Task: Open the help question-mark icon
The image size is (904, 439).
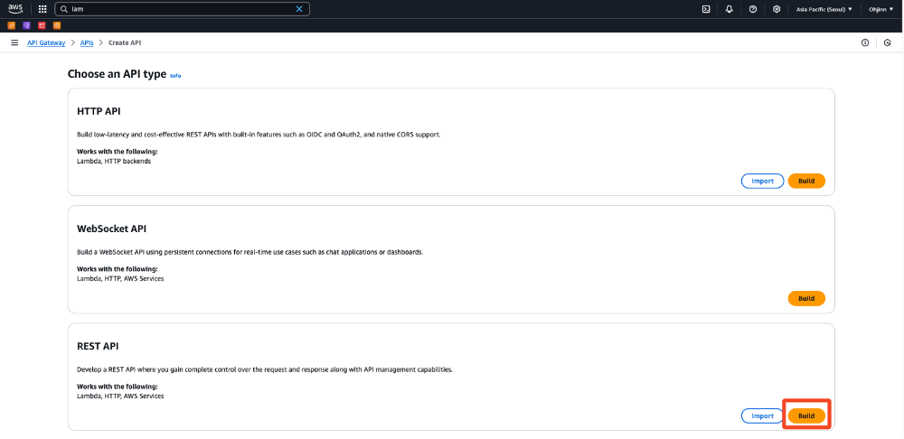Action: 753,9
